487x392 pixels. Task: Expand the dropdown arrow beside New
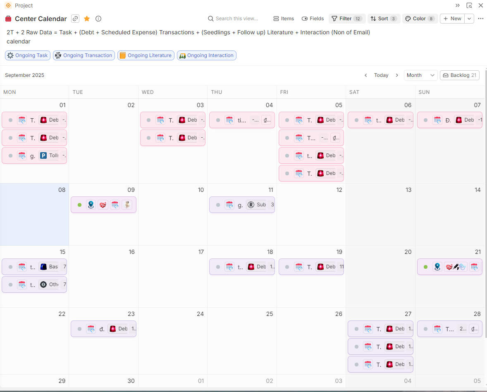[x=469, y=19]
